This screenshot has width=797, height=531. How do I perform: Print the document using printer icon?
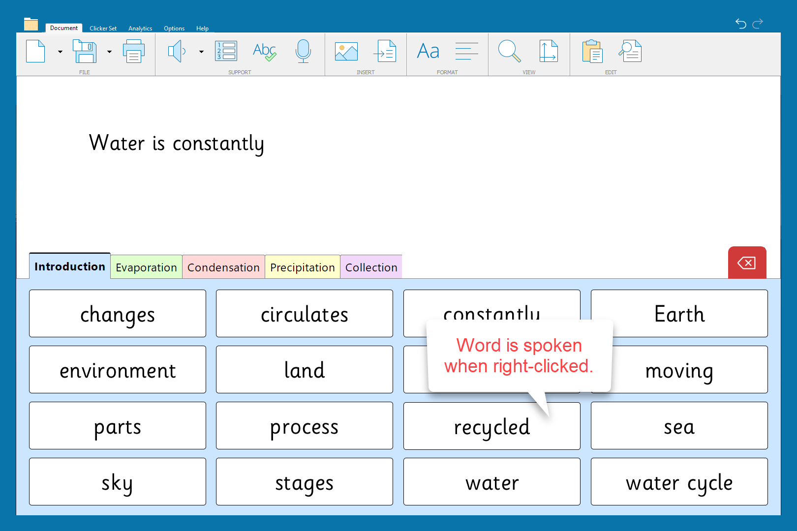(133, 51)
